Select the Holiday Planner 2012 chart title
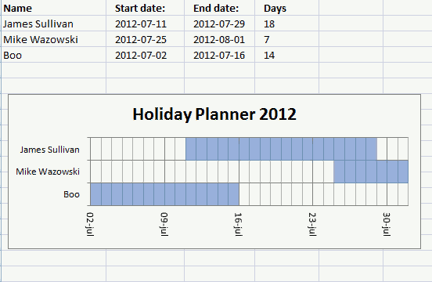Viewport: 432px width, 282px height. [214, 114]
